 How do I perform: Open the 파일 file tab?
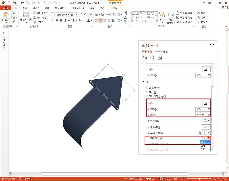pyautogui.click(x=6, y=8)
